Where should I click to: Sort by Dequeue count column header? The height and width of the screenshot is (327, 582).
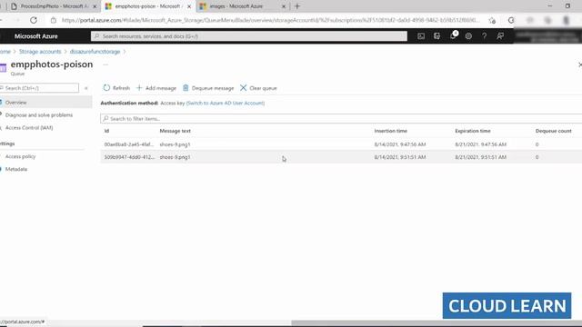[x=554, y=131]
